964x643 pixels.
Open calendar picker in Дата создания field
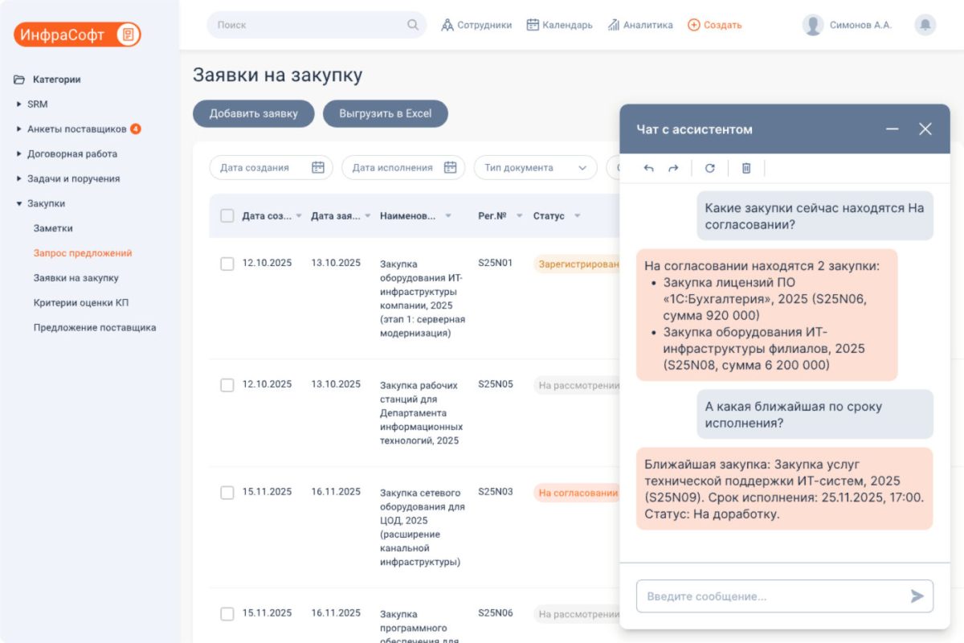[318, 167]
